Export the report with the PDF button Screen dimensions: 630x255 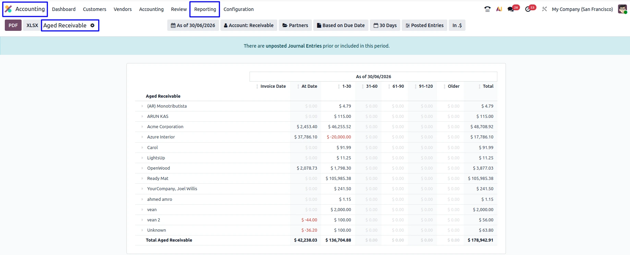tap(13, 25)
